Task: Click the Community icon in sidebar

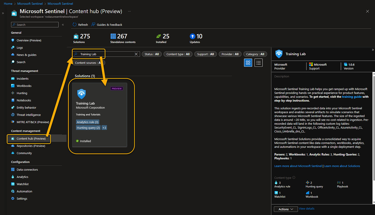Action: pyautogui.click(x=13, y=153)
